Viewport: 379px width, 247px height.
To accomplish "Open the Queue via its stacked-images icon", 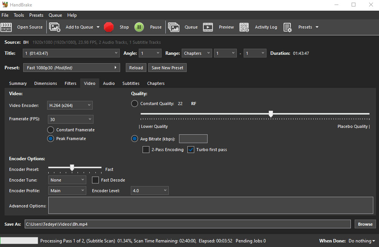I will [x=174, y=27].
